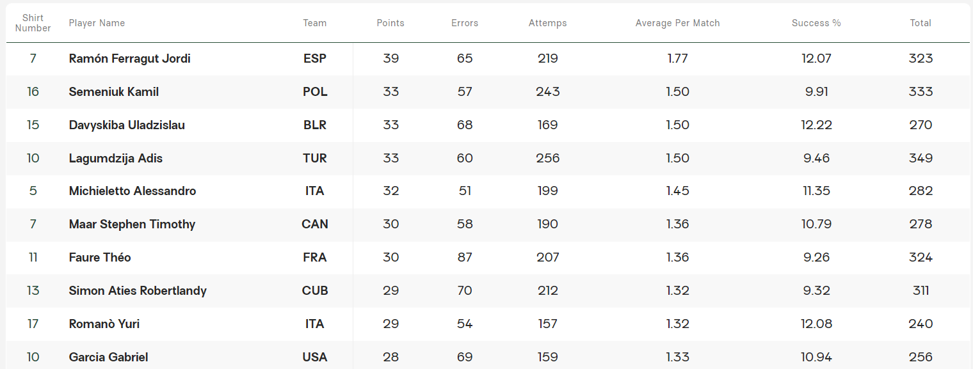Sort by Player Name header
The height and width of the screenshot is (369, 973).
click(97, 23)
